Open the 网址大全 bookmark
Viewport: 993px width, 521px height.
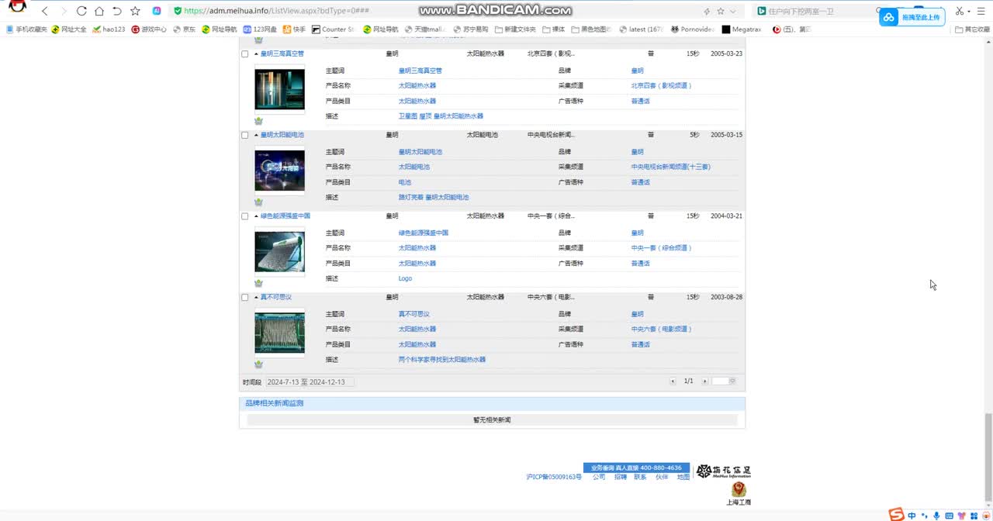point(68,29)
